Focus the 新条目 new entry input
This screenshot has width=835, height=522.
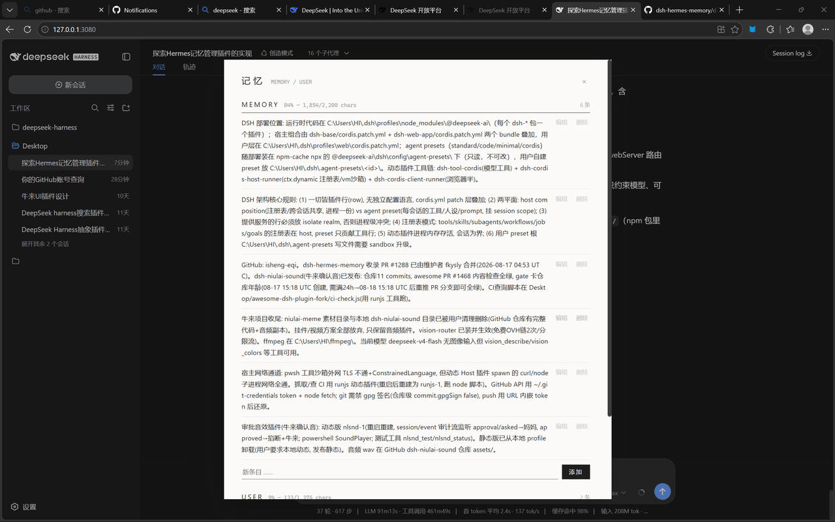click(400, 472)
